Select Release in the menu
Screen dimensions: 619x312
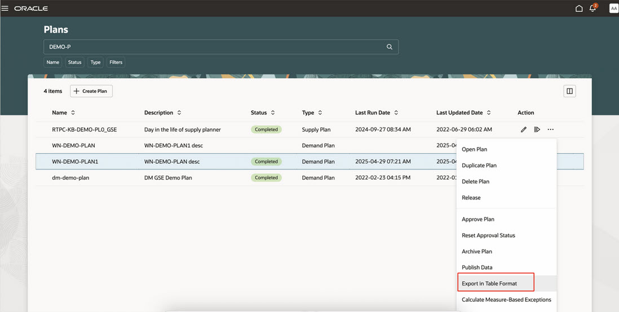[x=506, y=198]
